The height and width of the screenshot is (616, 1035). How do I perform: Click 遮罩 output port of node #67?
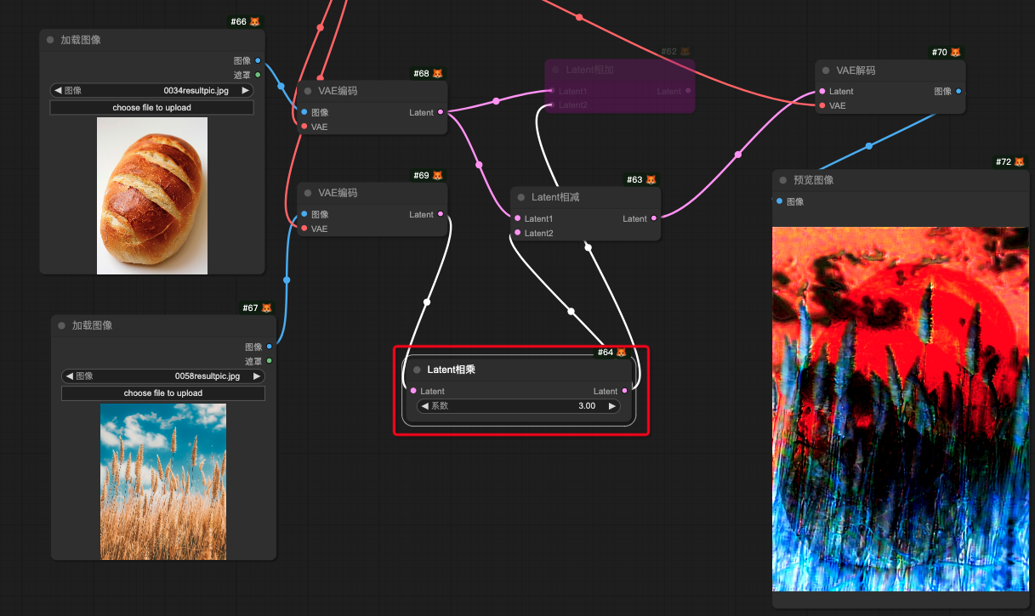(x=270, y=361)
